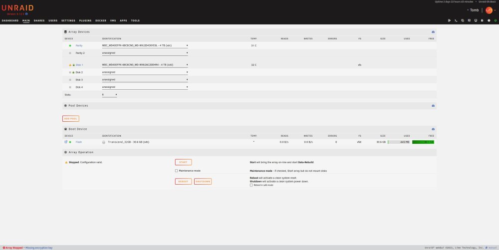Click the Array Devices section readout icon
499x250 pixels.
point(433,32)
